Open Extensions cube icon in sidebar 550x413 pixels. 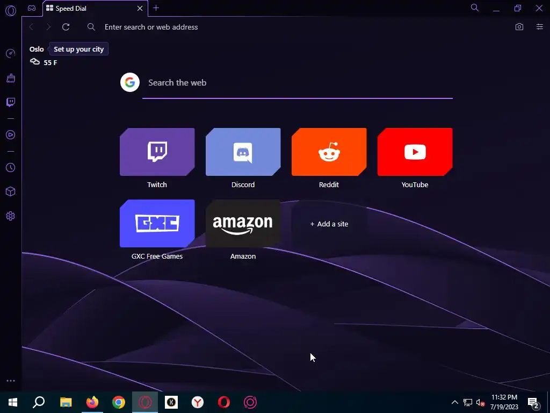11,191
